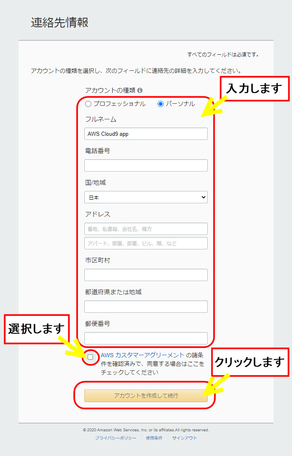The width and height of the screenshot is (292, 456).
Task: Open the プライバシーポリシー footer link
Action: point(116,438)
